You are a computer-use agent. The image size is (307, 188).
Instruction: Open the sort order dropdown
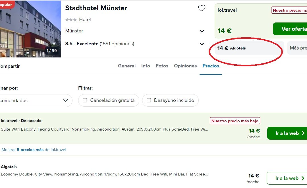click(x=35, y=100)
